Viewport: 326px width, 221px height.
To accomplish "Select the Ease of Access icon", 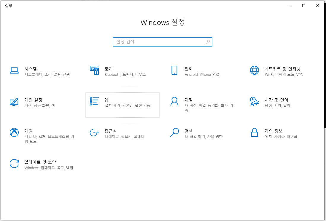I will pyautogui.click(x=94, y=132).
